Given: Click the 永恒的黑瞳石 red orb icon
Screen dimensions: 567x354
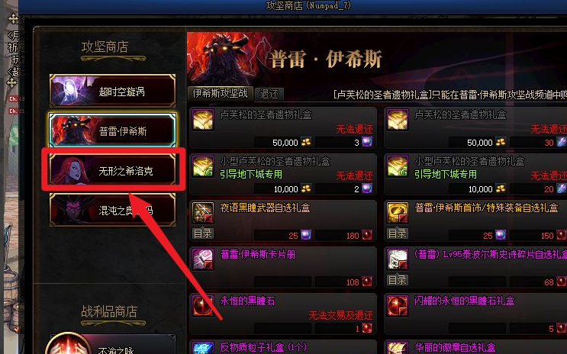Looking at the screenshot, I should [203, 306].
